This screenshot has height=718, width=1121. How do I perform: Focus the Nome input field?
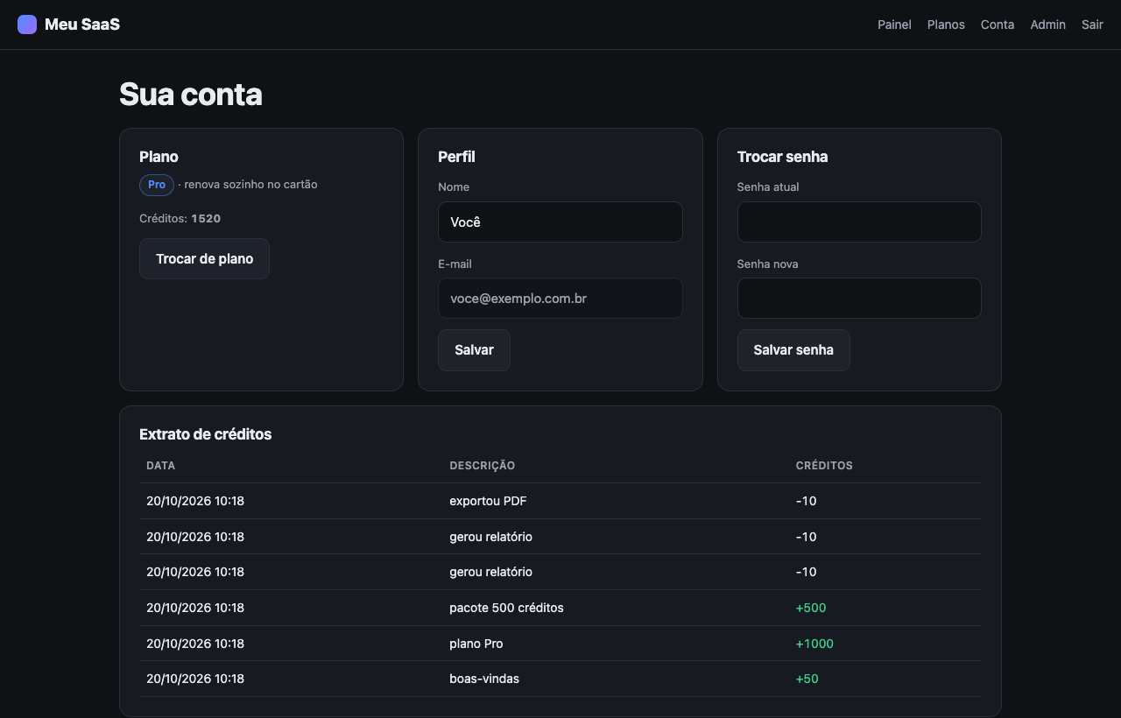[x=560, y=222]
